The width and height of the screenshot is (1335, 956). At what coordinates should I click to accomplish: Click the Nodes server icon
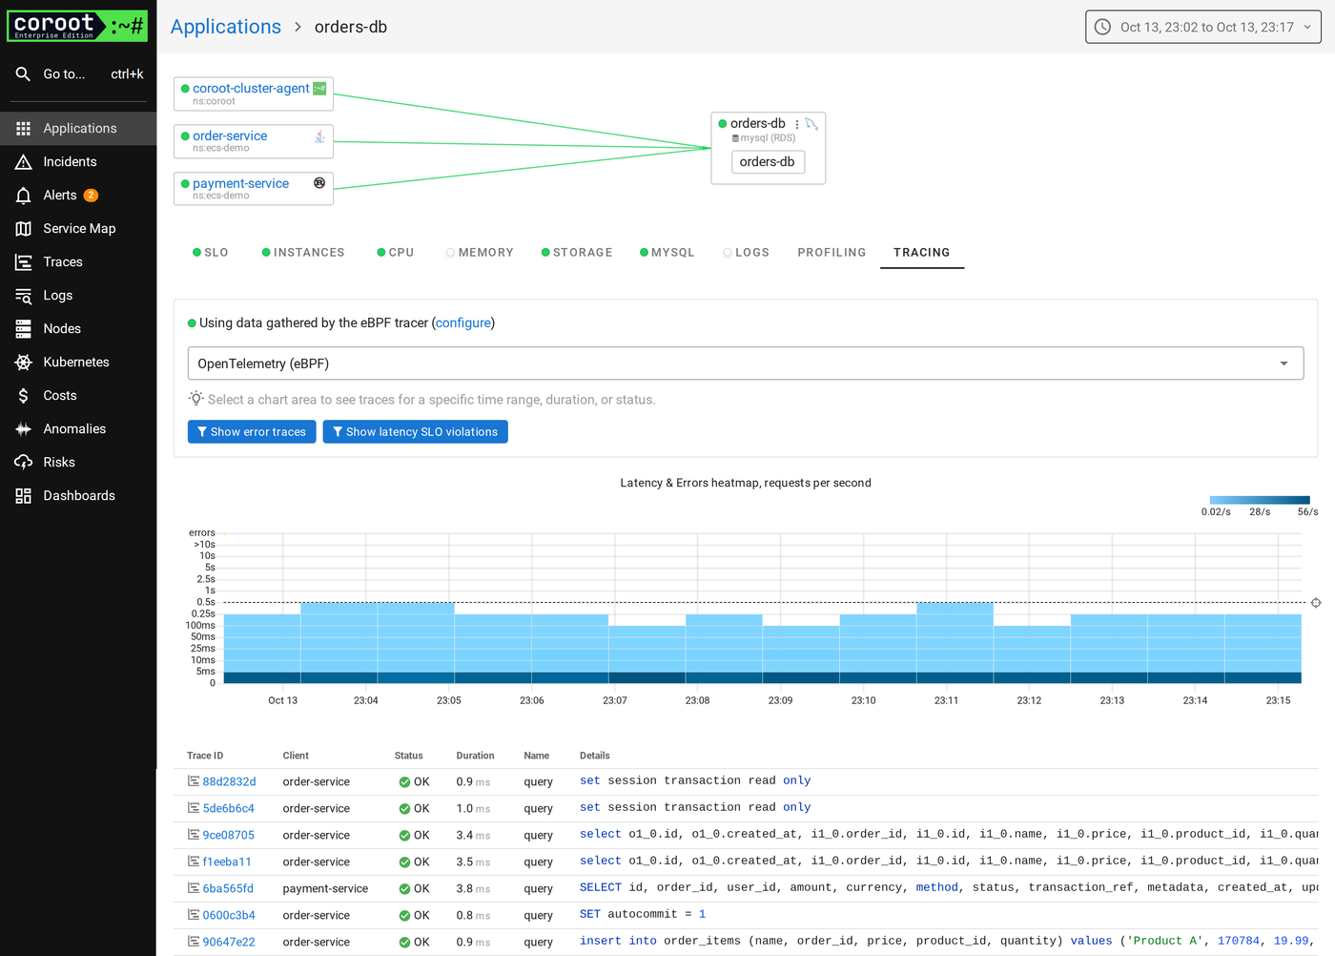point(24,329)
